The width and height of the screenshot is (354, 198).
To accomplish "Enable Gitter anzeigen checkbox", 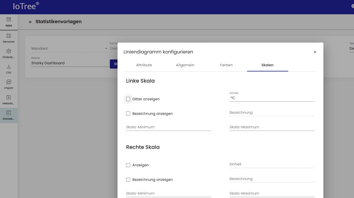I will (x=128, y=99).
